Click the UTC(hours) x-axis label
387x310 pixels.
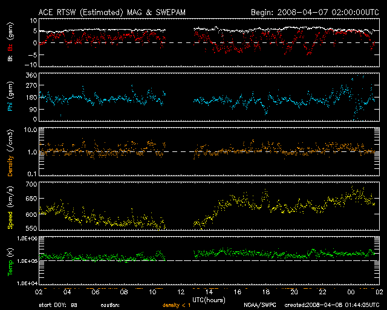(x=209, y=299)
